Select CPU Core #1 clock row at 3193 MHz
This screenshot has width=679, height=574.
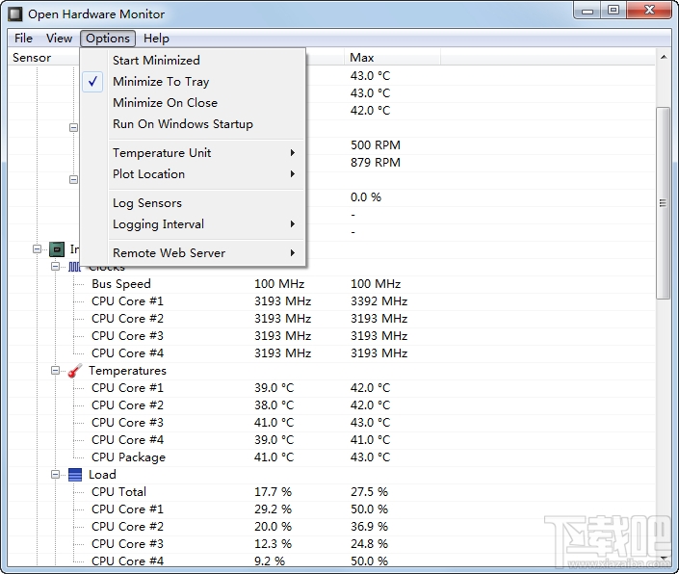click(x=331, y=301)
